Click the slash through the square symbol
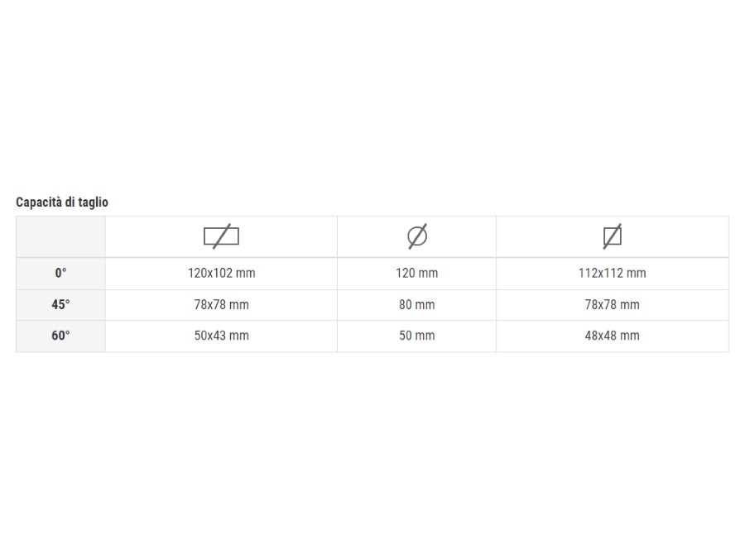 point(613,236)
